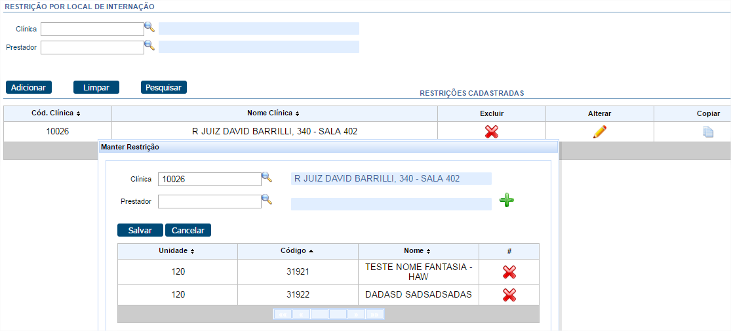Open Clínica lookup in the Manter Restrição dialog
This screenshot has width=731, height=331.
266,177
